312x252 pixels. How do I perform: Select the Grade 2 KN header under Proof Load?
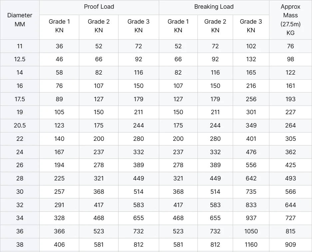coord(99,26)
